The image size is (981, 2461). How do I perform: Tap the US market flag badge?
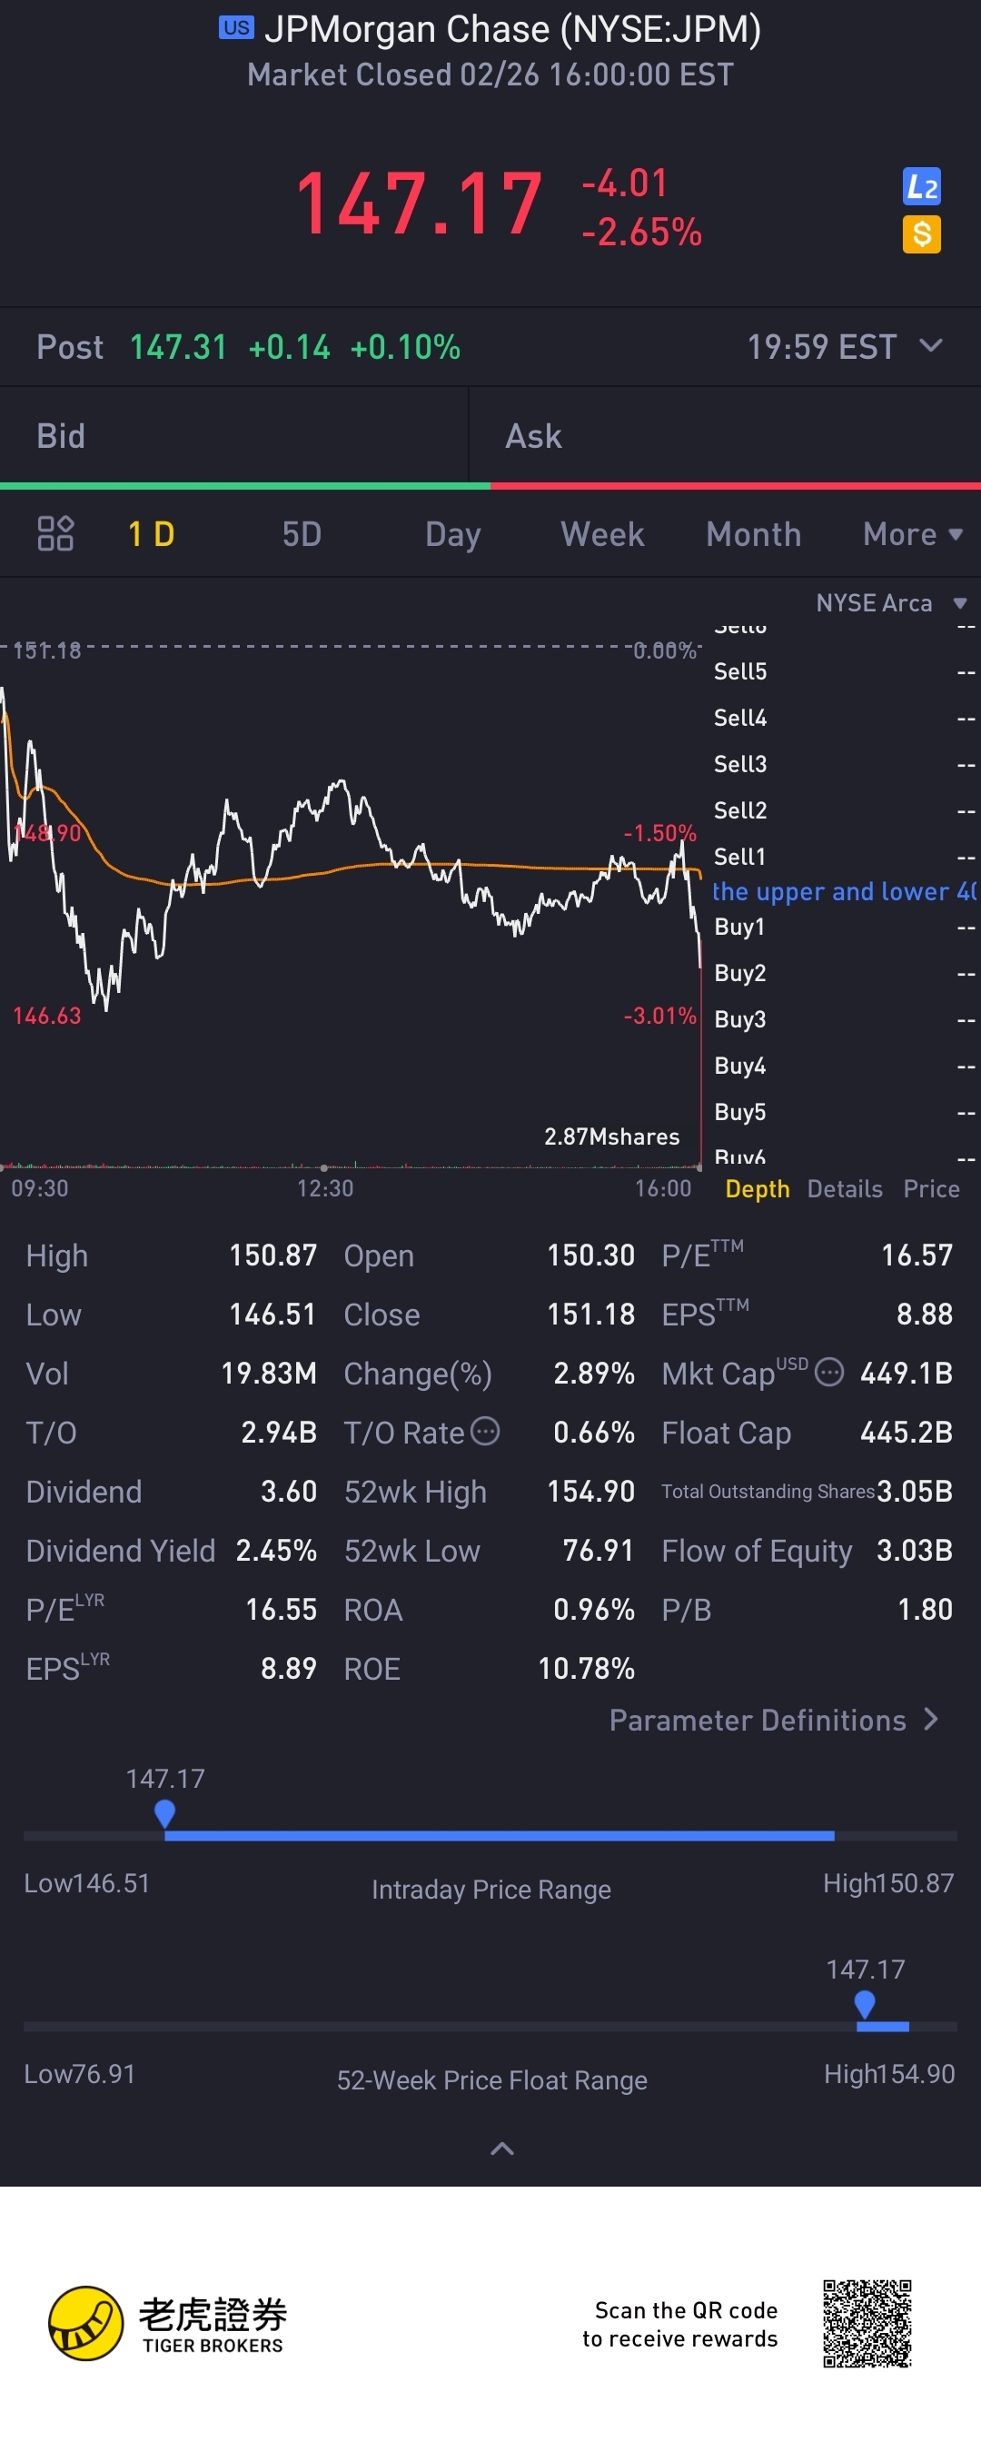pos(236,27)
